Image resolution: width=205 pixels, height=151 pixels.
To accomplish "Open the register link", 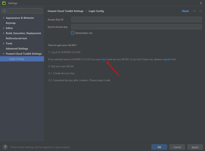I will point(167,59).
